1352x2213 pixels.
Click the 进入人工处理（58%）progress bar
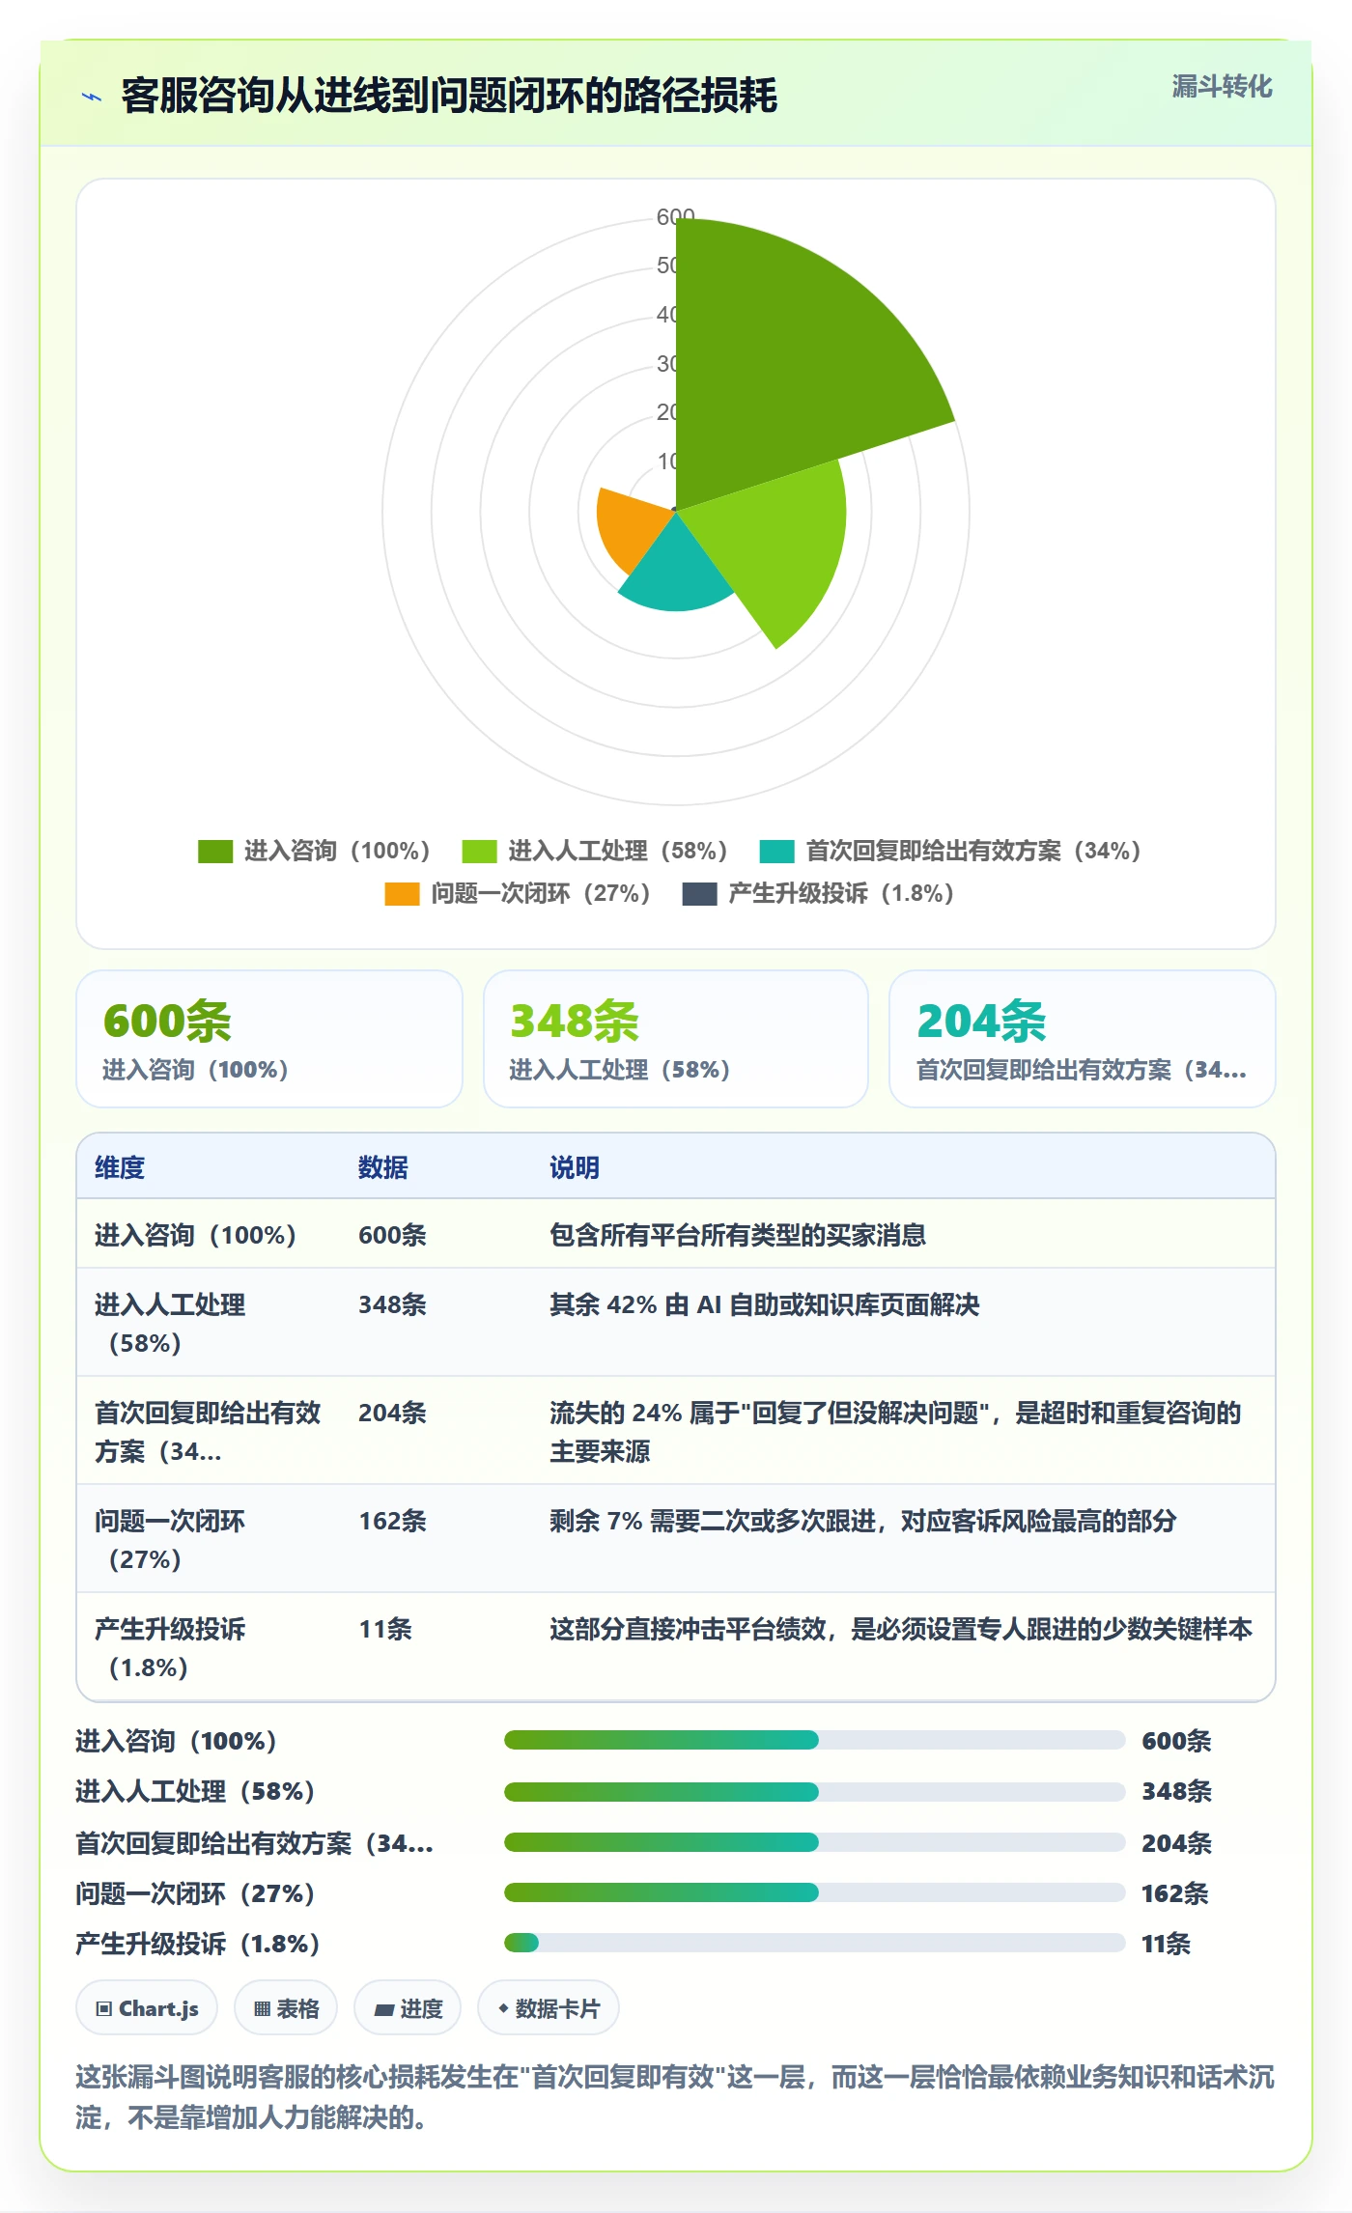[814, 1792]
